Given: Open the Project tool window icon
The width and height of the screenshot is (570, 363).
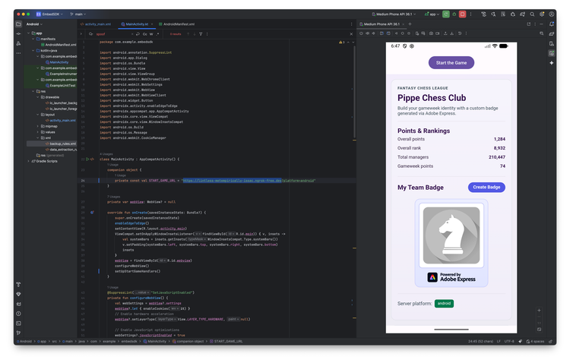Looking at the screenshot, I should coord(18,24).
